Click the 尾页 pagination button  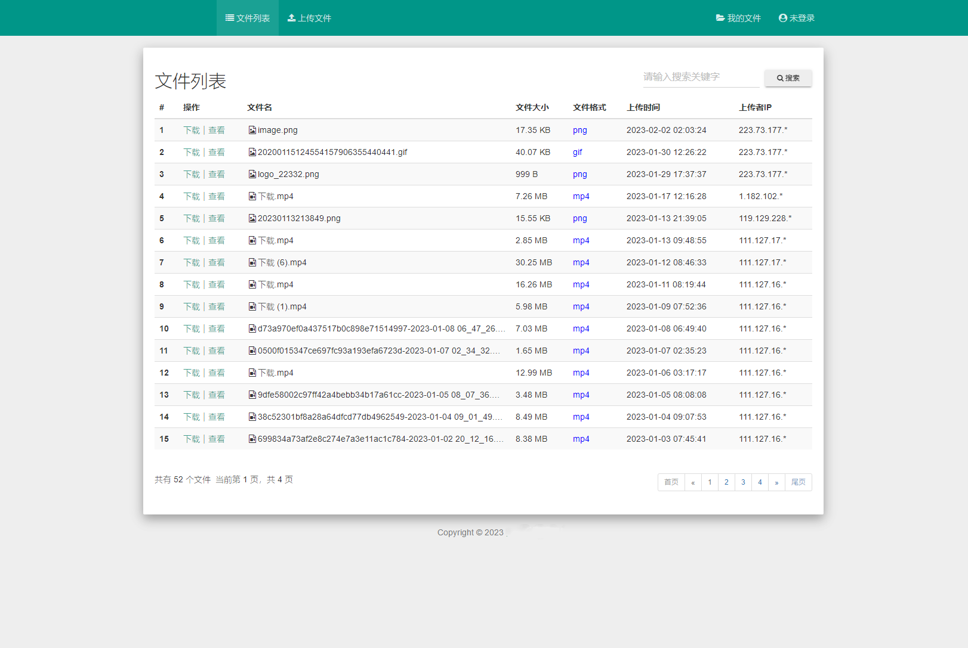click(799, 482)
